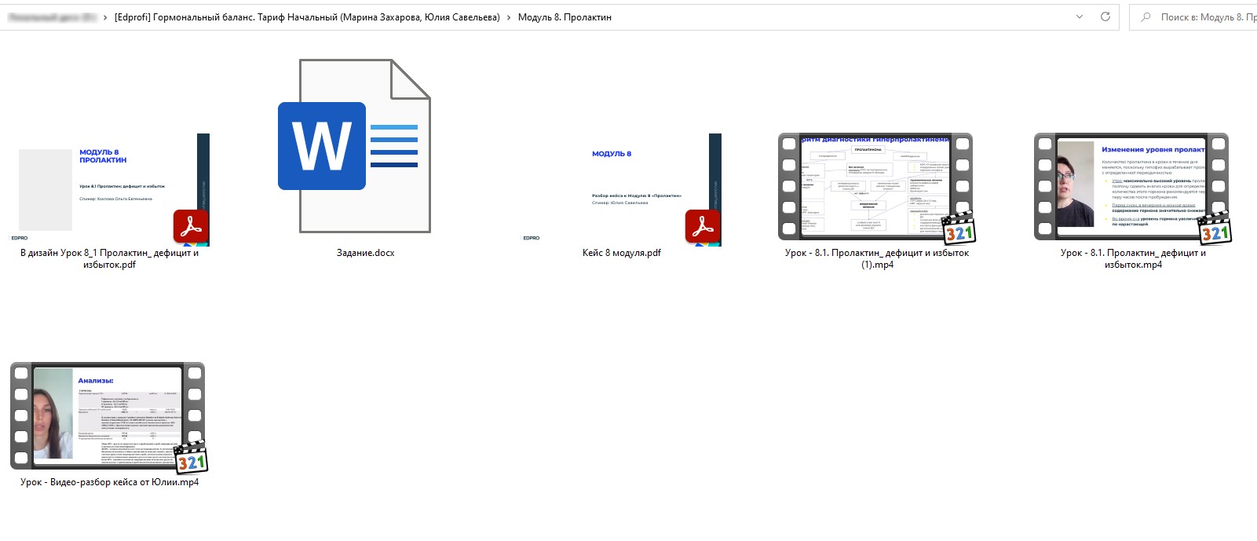Expand chevron before Модуль 8. Пролактин breadcrumb
This screenshot has height=541, width=1257.
point(509,17)
